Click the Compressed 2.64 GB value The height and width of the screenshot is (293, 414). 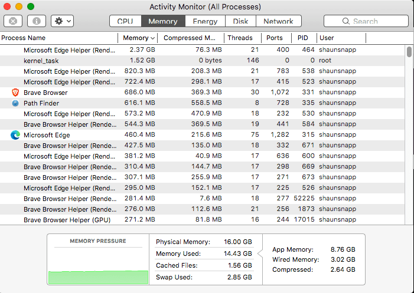pos(343,269)
